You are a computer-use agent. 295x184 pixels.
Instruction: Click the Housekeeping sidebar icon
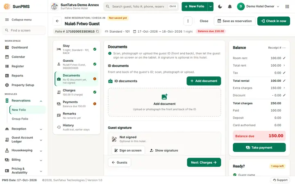(x=7, y=150)
